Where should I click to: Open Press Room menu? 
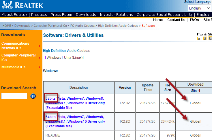[x=61, y=15]
